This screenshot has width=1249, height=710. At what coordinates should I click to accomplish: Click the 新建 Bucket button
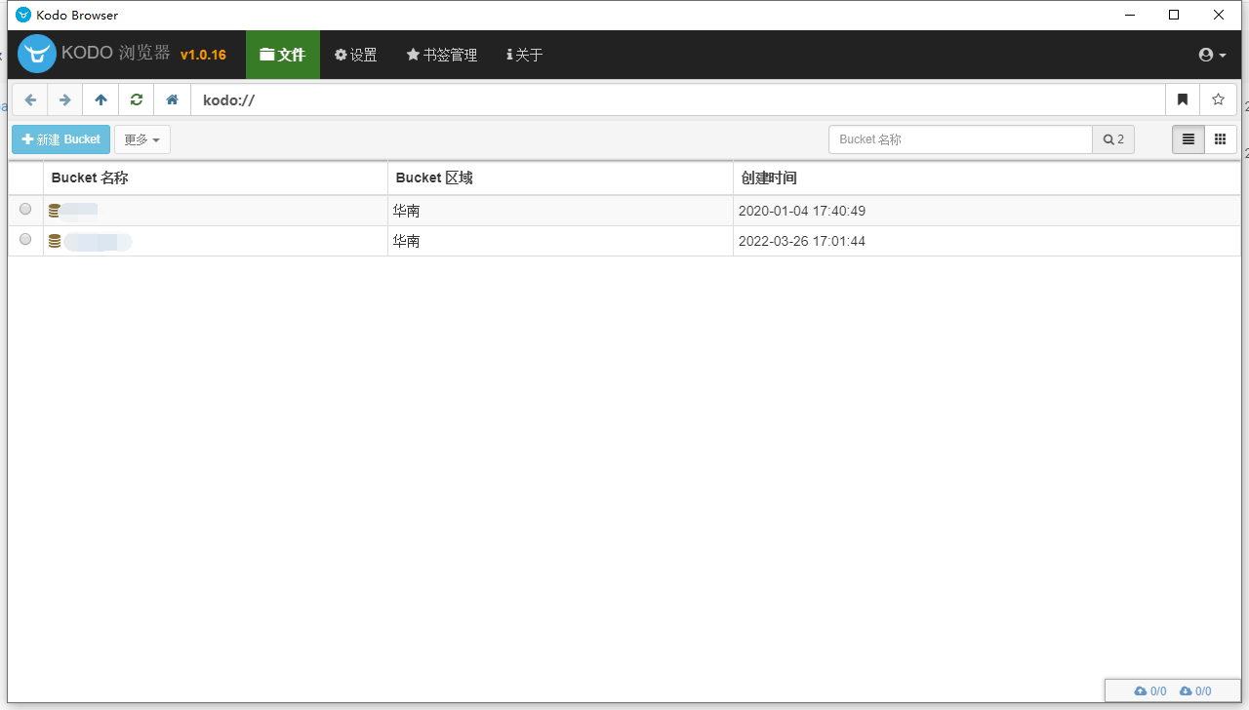tap(61, 139)
